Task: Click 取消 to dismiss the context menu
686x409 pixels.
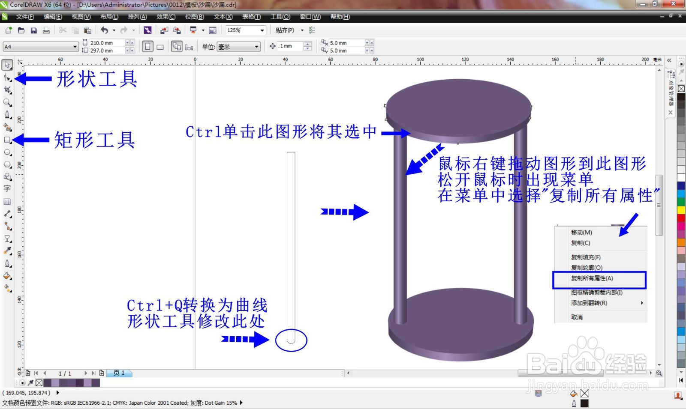Action: pyautogui.click(x=577, y=316)
